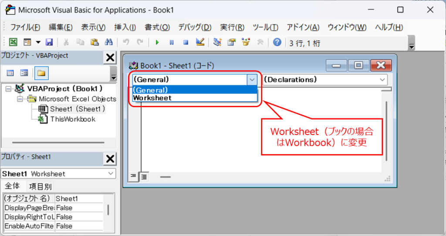Toggle Design Mode icon
Screen dimensions: 446x236
(200, 42)
